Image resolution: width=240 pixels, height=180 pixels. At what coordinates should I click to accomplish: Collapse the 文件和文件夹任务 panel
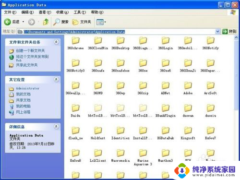(56, 42)
